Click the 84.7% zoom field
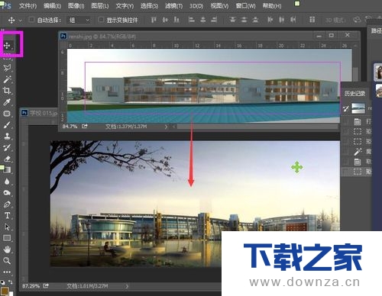Image resolution: width=382 pixels, height=296 pixels. (70, 126)
